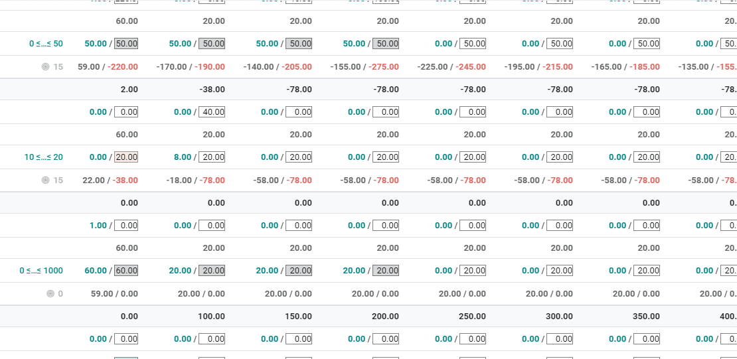Open the 0 ≤…≤ 1000 range link
This screenshot has height=359, width=737.
pos(41,271)
